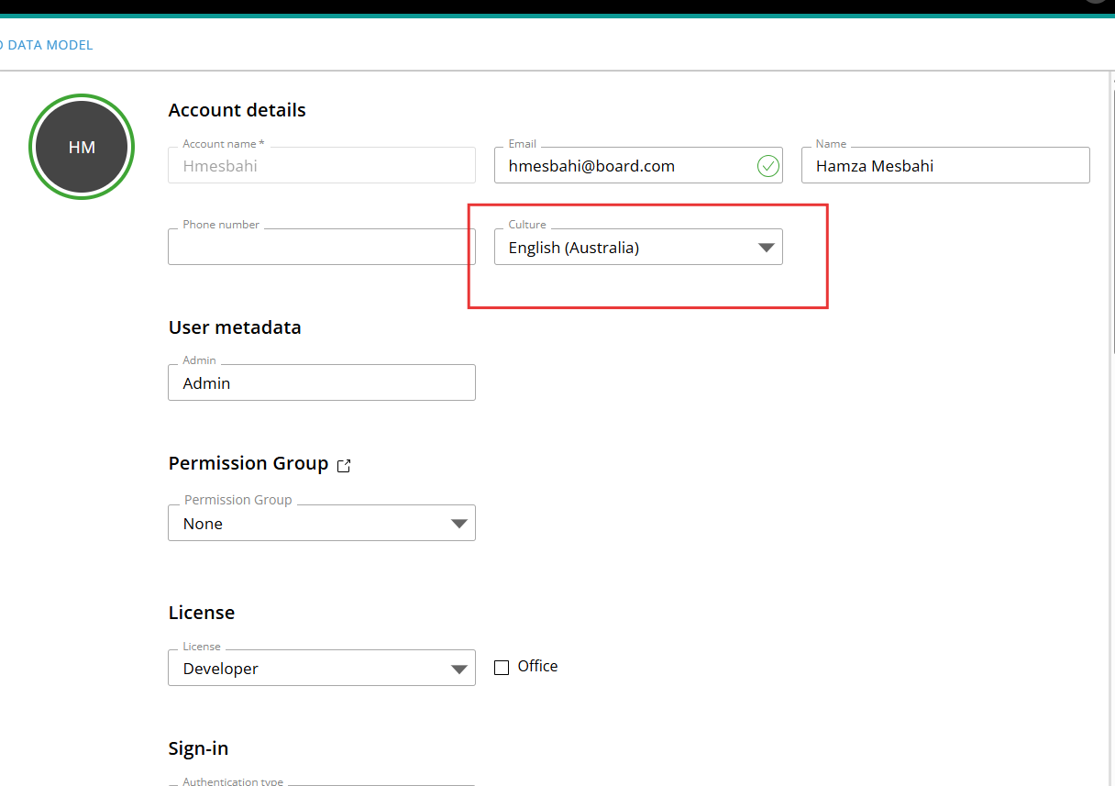Click the User metadata heading
The width and height of the screenshot is (1115, 786).
235,327
